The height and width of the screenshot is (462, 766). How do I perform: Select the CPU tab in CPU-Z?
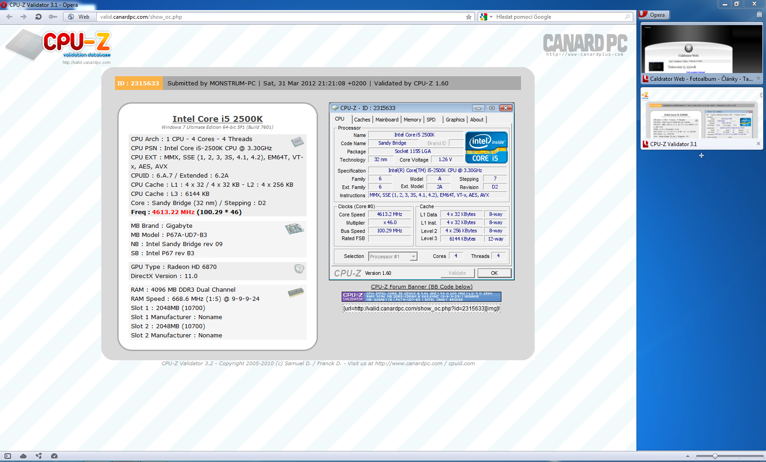coord(340,119)
